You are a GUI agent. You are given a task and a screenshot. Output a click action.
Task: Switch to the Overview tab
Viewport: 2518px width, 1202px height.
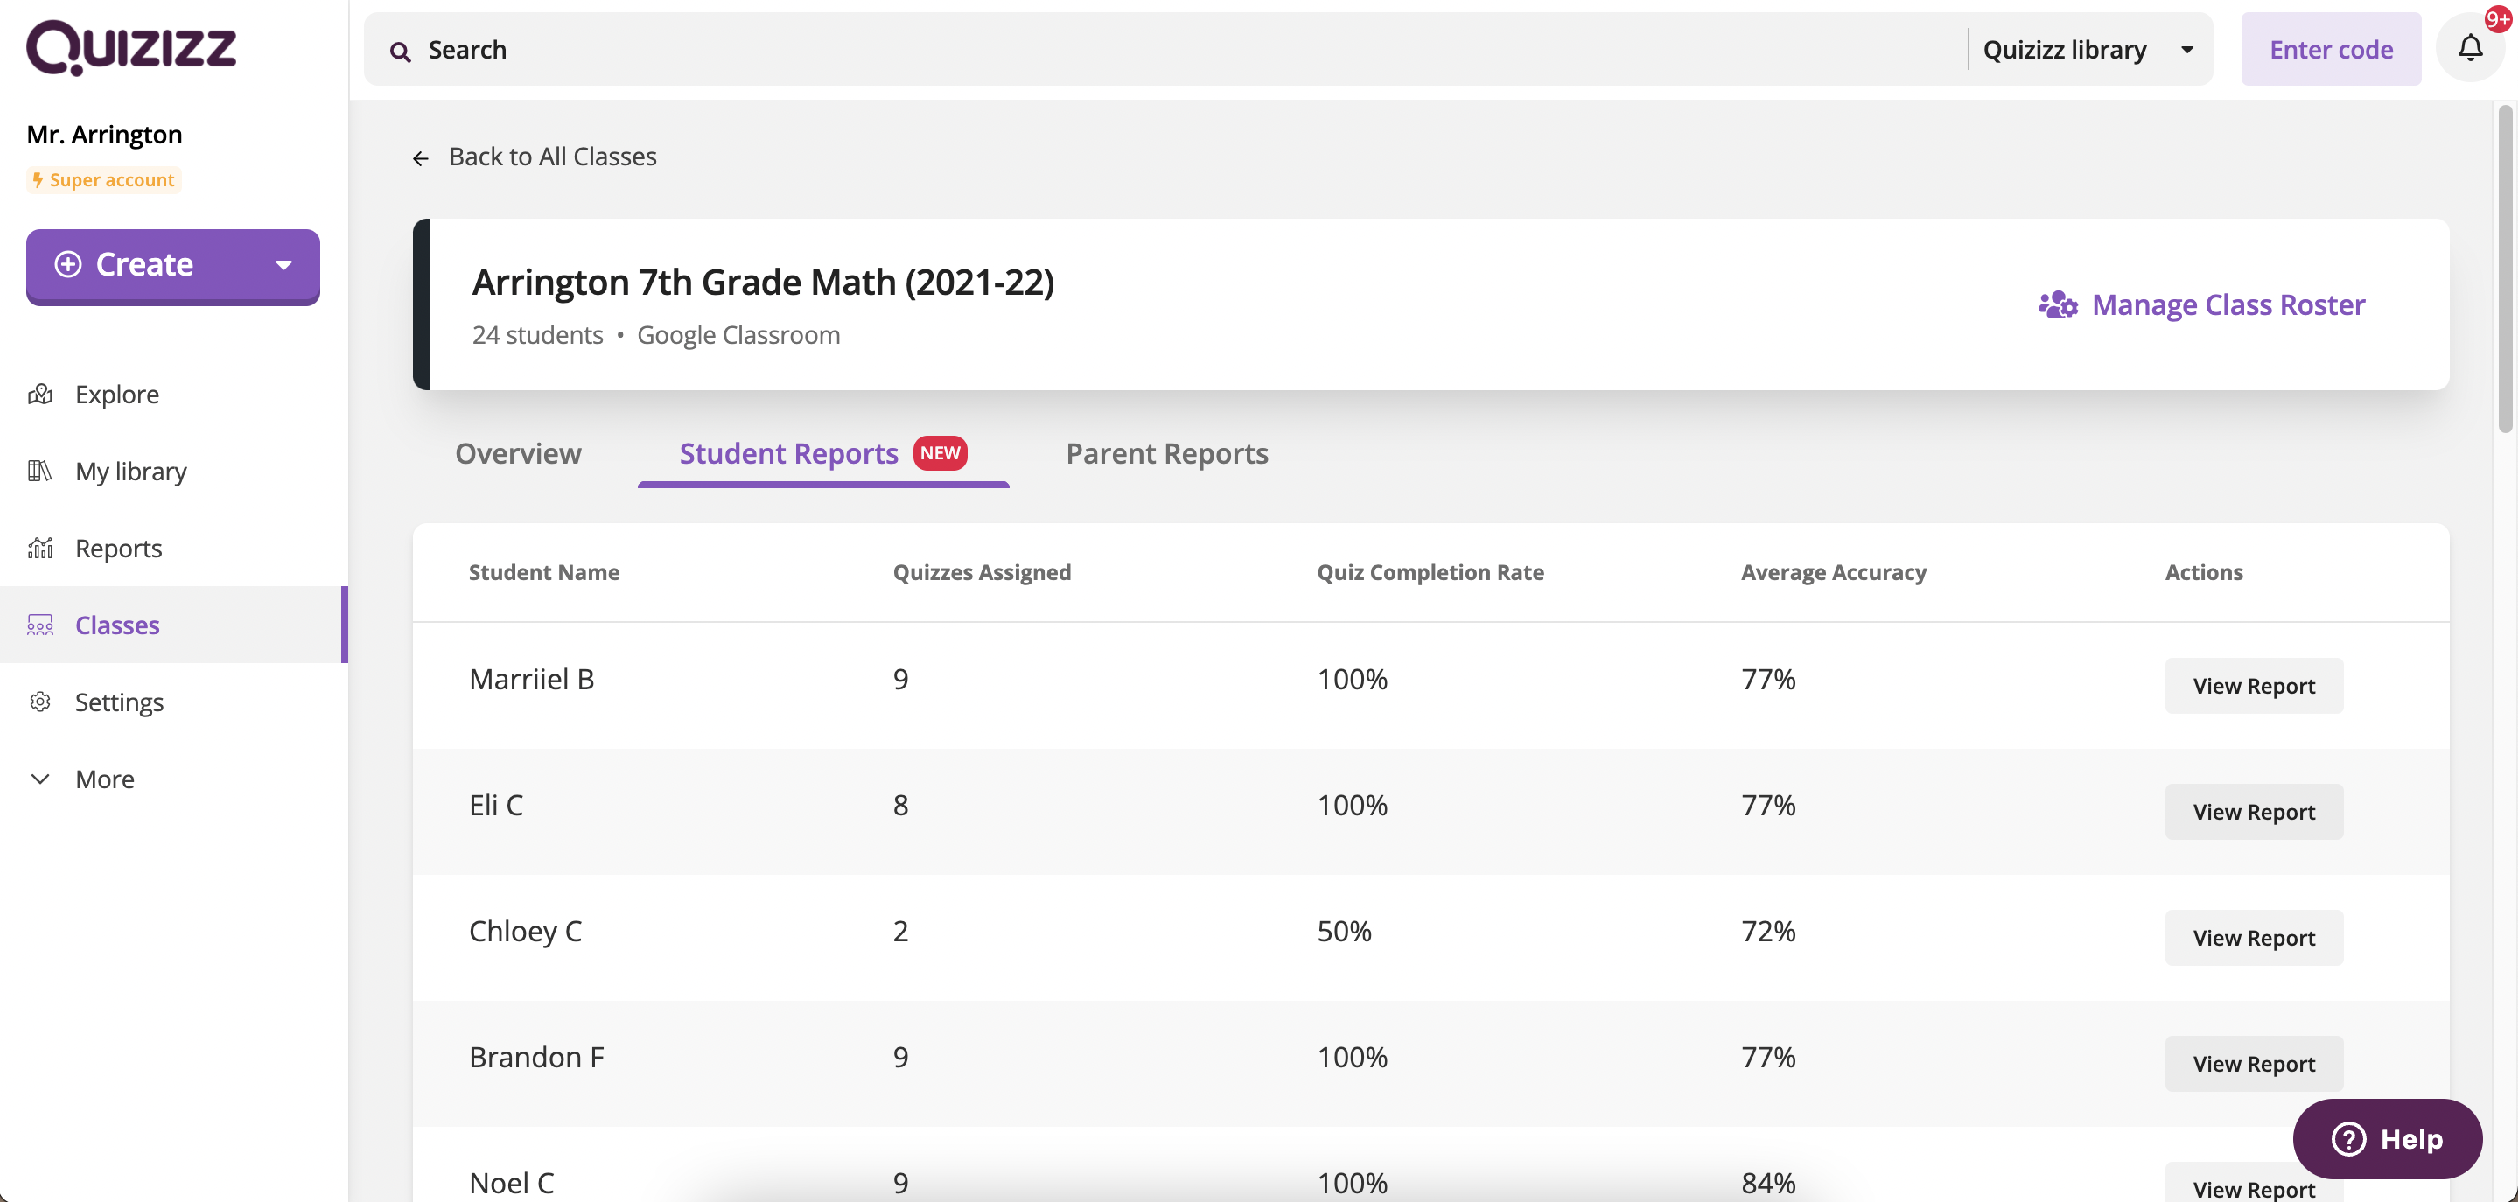point(517,452)
